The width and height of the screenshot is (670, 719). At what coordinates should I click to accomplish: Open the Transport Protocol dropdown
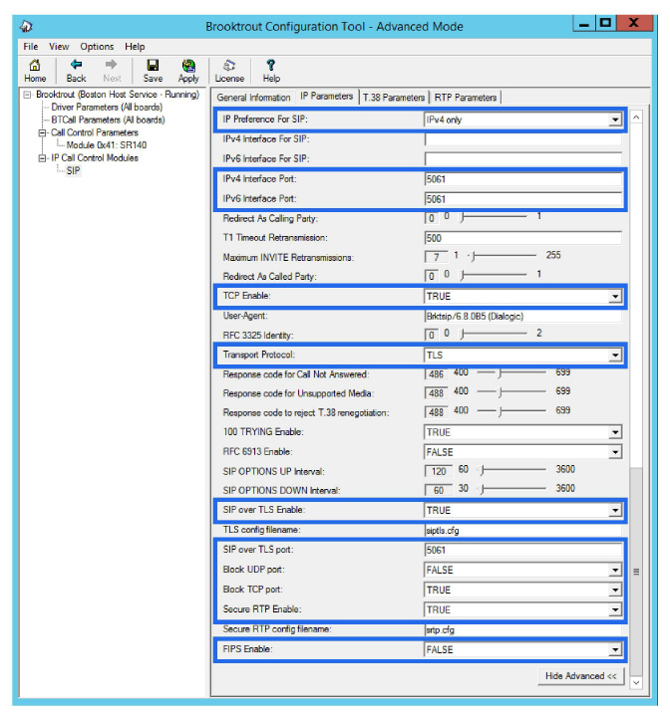tap(615, 354)
